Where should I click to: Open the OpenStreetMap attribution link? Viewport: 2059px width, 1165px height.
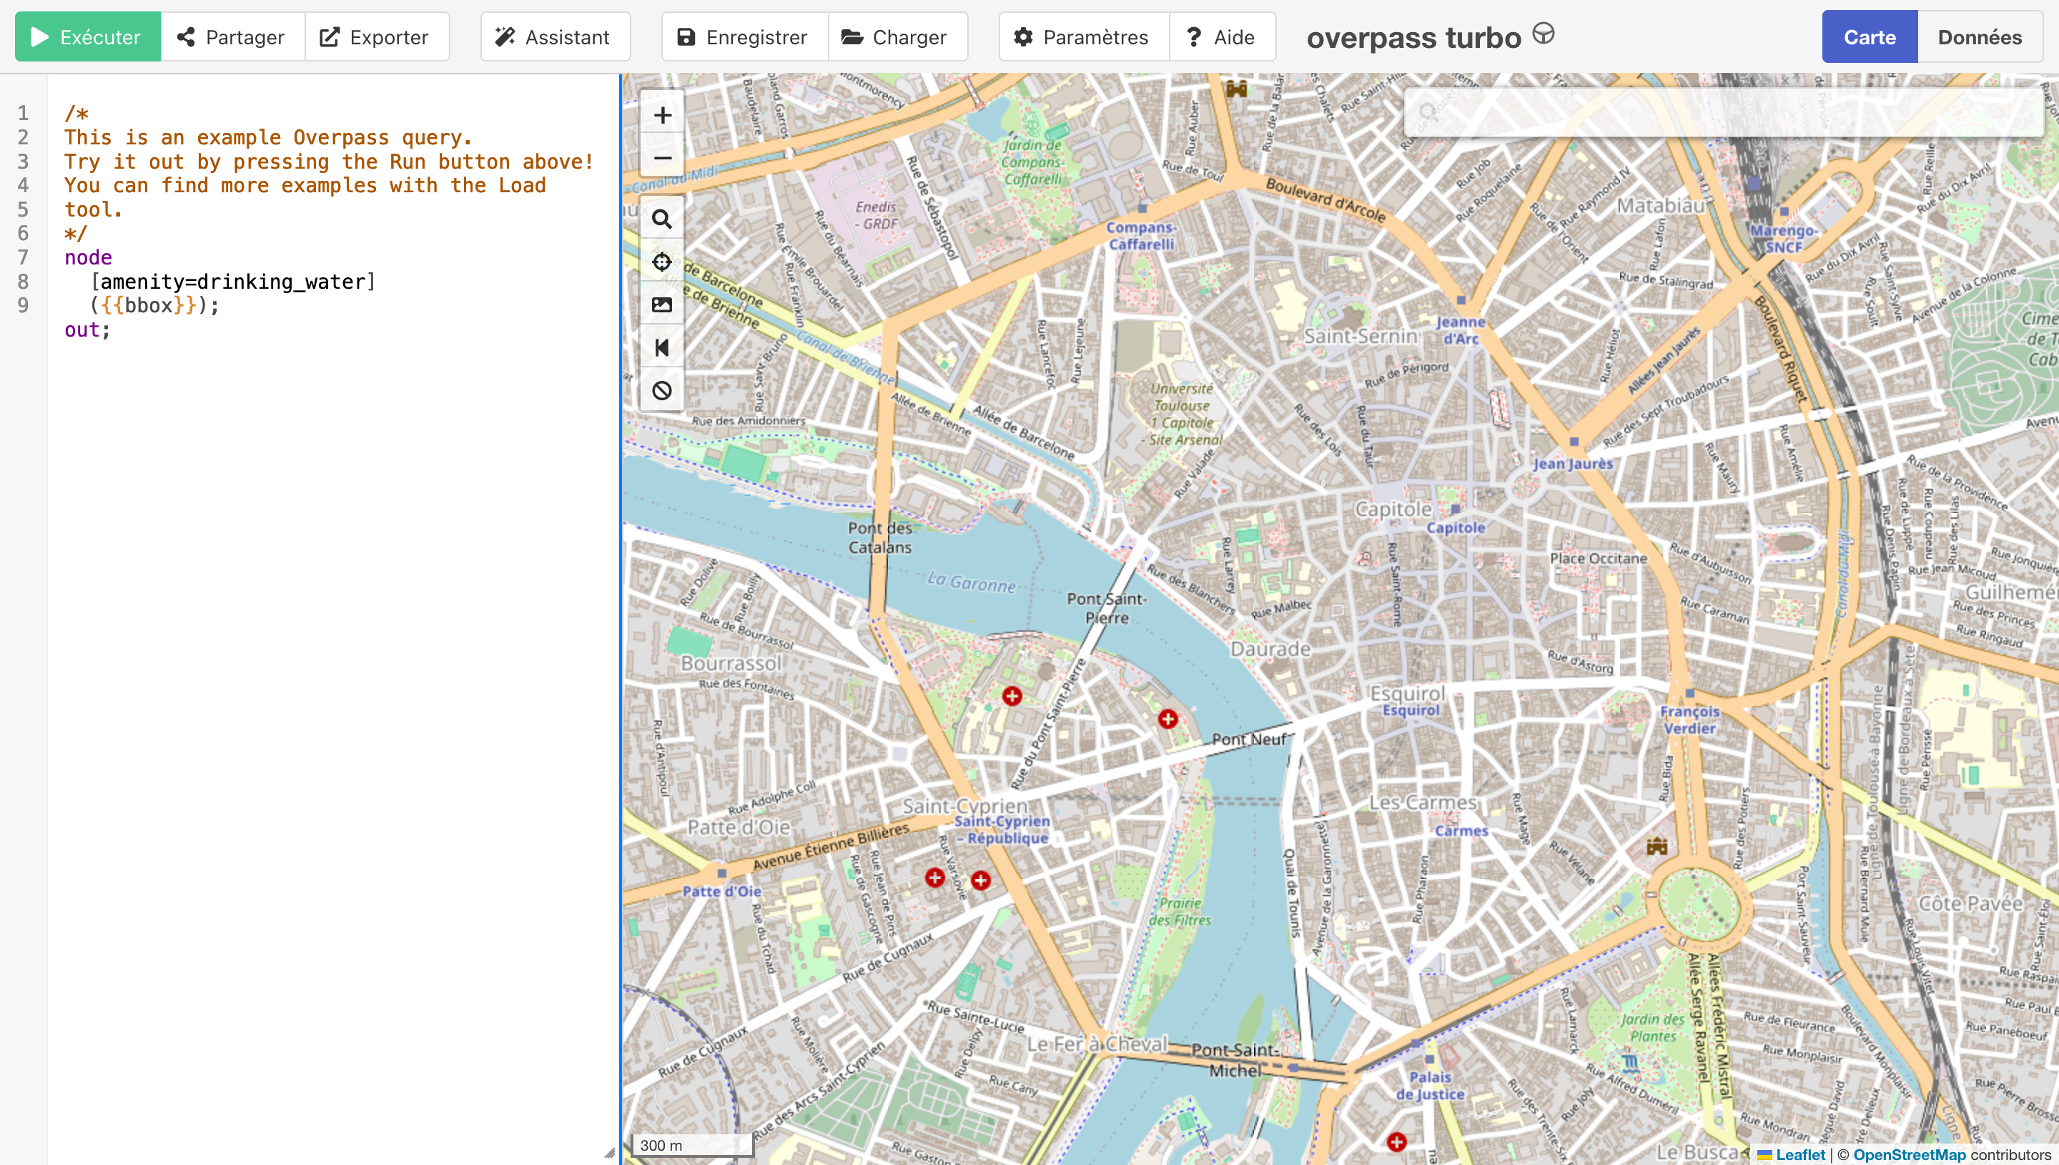click(1909, 1154)
